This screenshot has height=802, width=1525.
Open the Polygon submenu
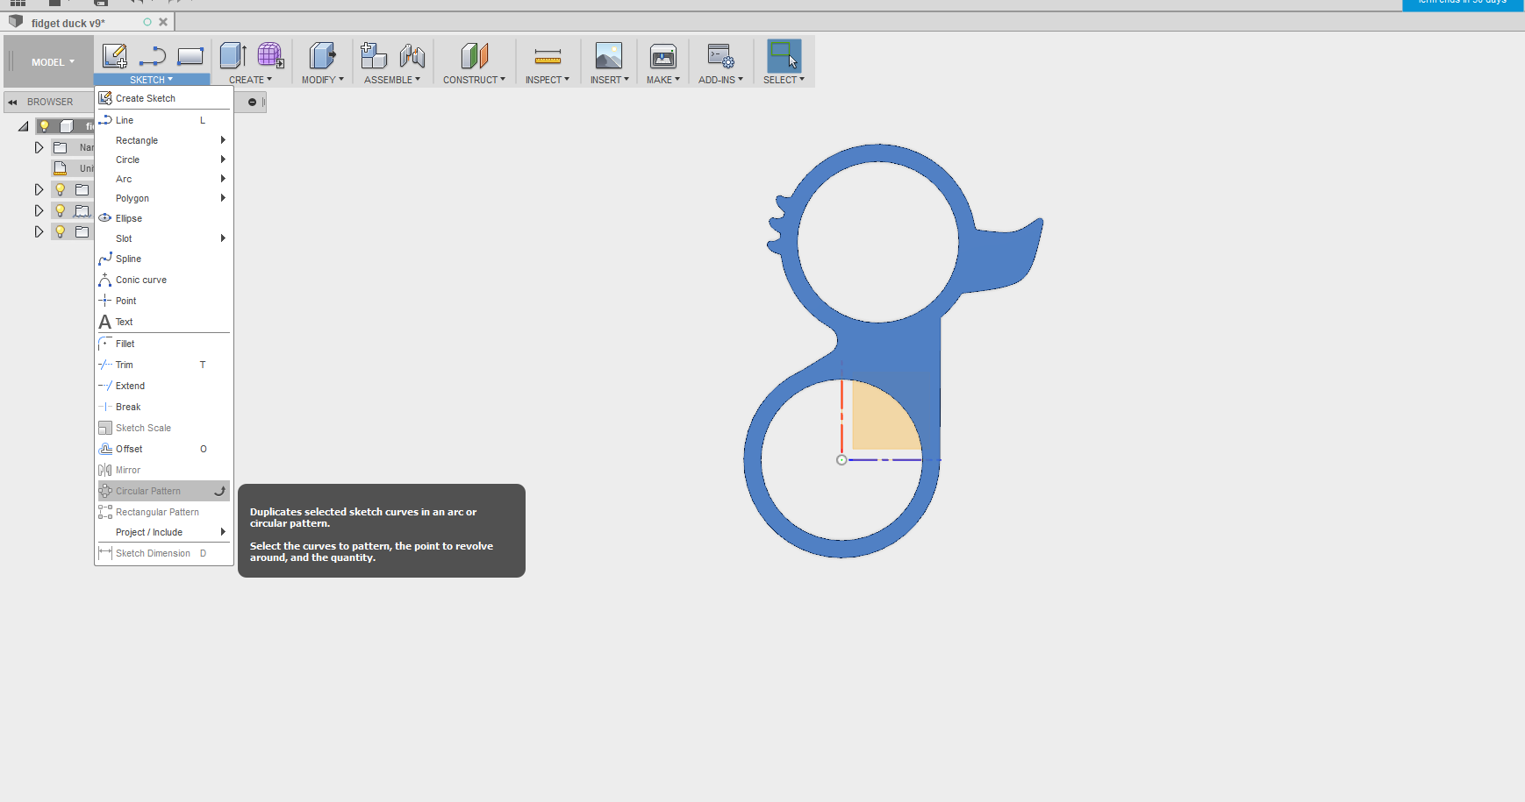[x=164, y=198]
